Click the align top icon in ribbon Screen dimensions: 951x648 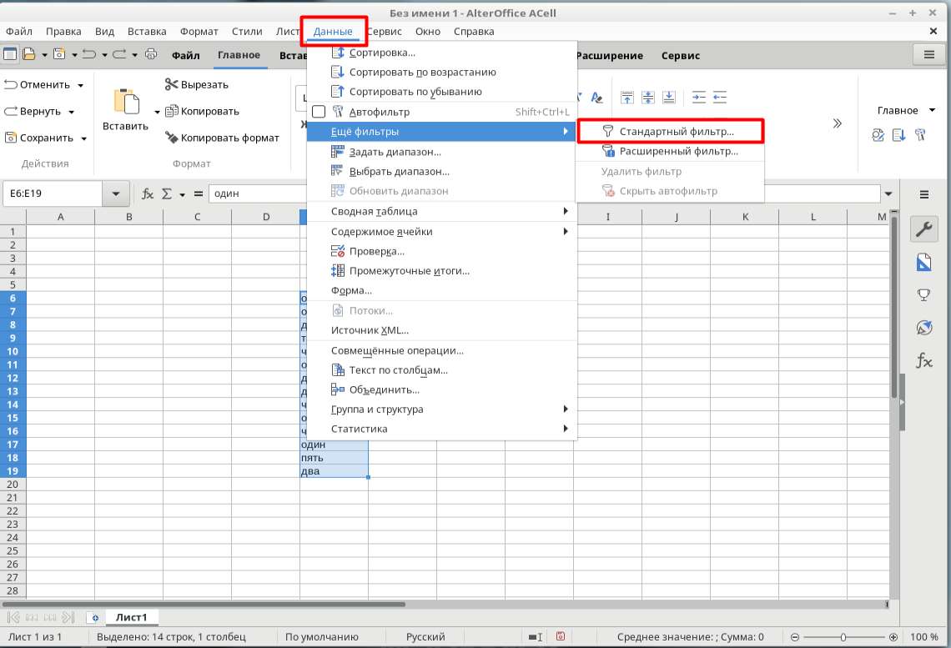pyautogui.click(x=627, y=97)
